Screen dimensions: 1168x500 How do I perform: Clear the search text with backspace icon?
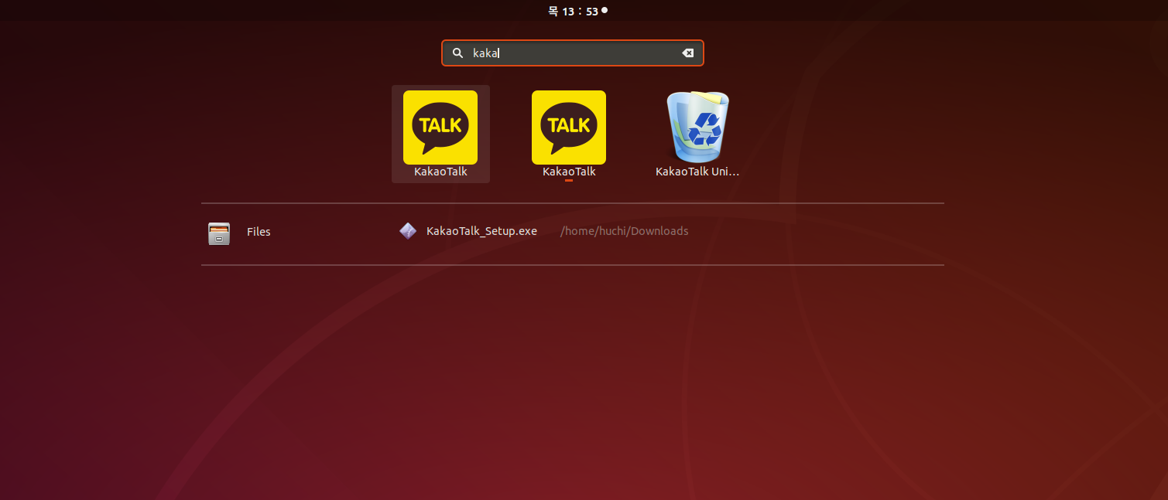[687, 53]
